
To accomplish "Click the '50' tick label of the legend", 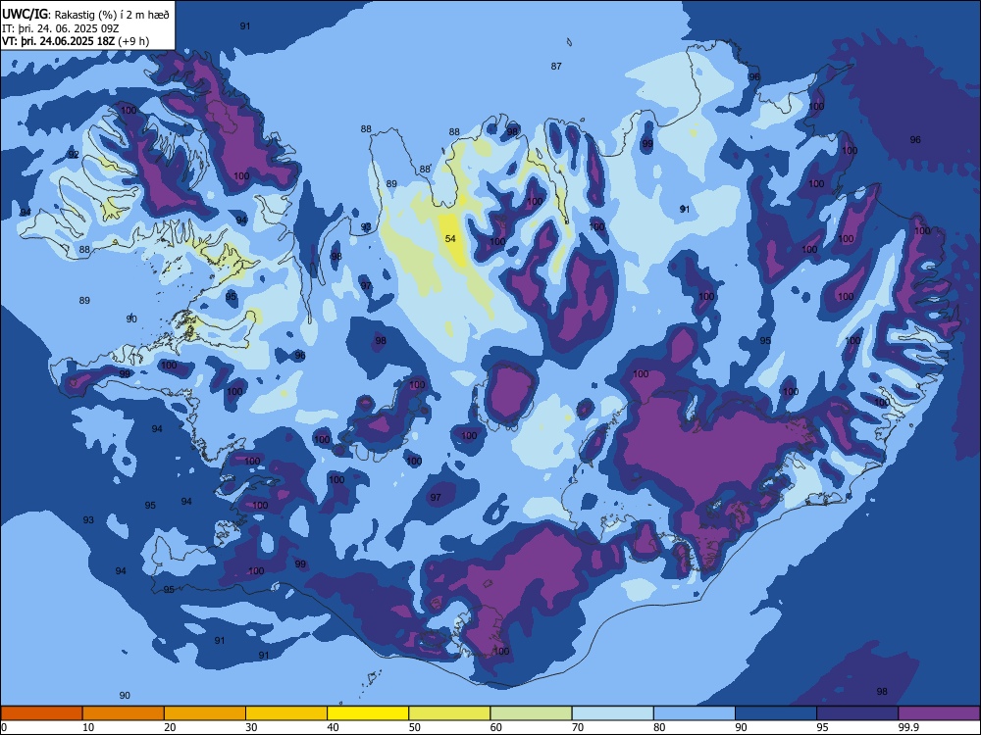I will [x=415, y=727].
